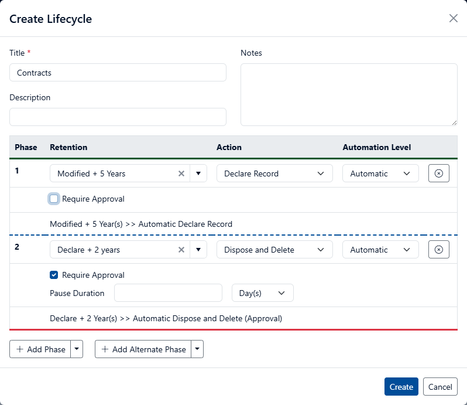Remove phase 1 with the delete icon

(439, 173)
